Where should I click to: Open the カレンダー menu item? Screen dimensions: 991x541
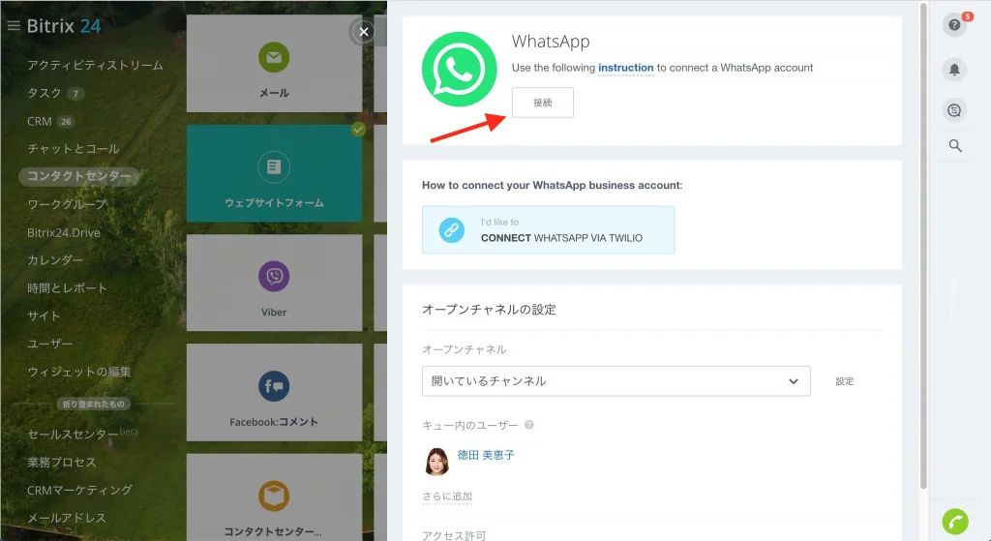click(55, 260)
